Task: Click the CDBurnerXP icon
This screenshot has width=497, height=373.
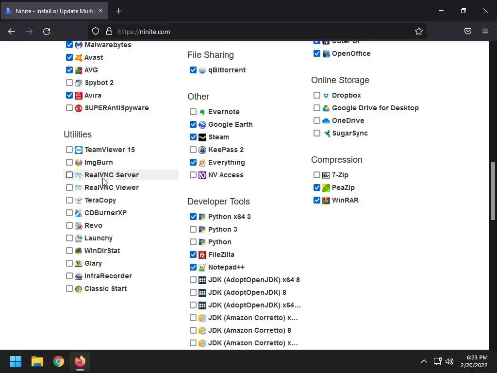Action: [78, 213]
